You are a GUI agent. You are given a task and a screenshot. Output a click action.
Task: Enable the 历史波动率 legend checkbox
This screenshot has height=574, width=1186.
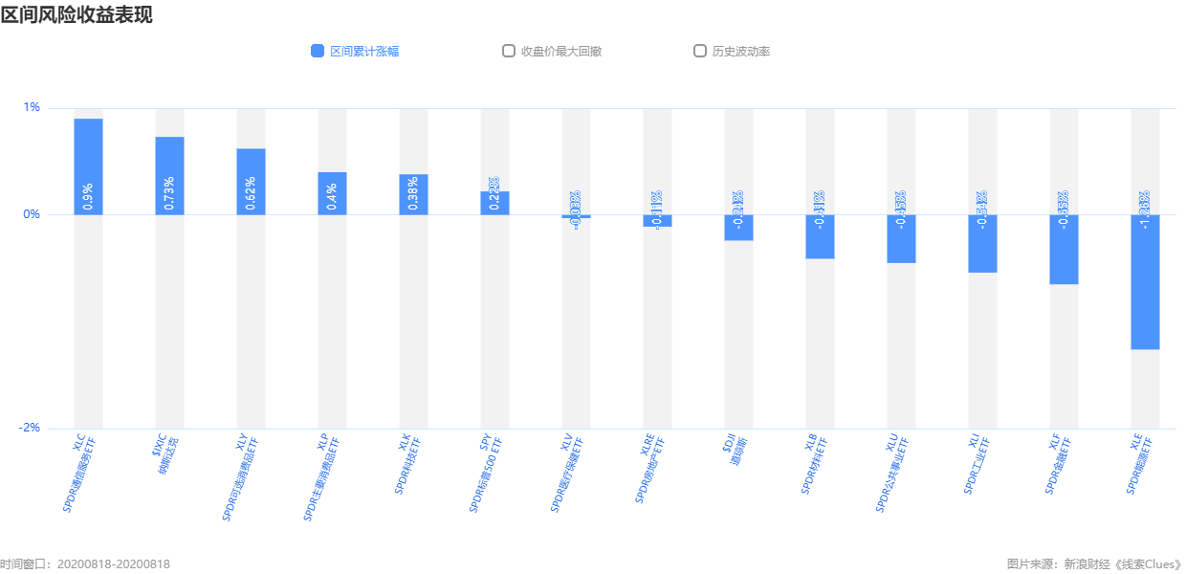(700, 51)
